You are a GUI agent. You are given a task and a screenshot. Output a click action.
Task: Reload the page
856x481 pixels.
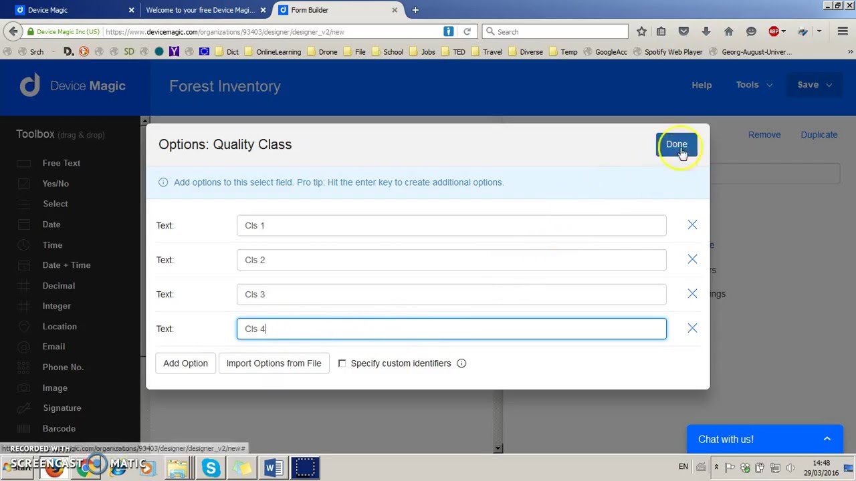pos(467,31)
